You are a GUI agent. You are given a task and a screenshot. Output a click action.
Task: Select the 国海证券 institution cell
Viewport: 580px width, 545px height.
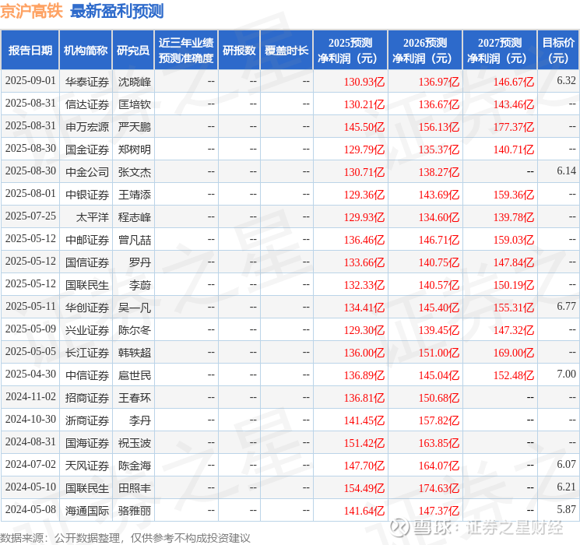87,443
